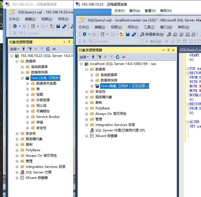Expand Test mirror database in right tree

coord(92,86)
